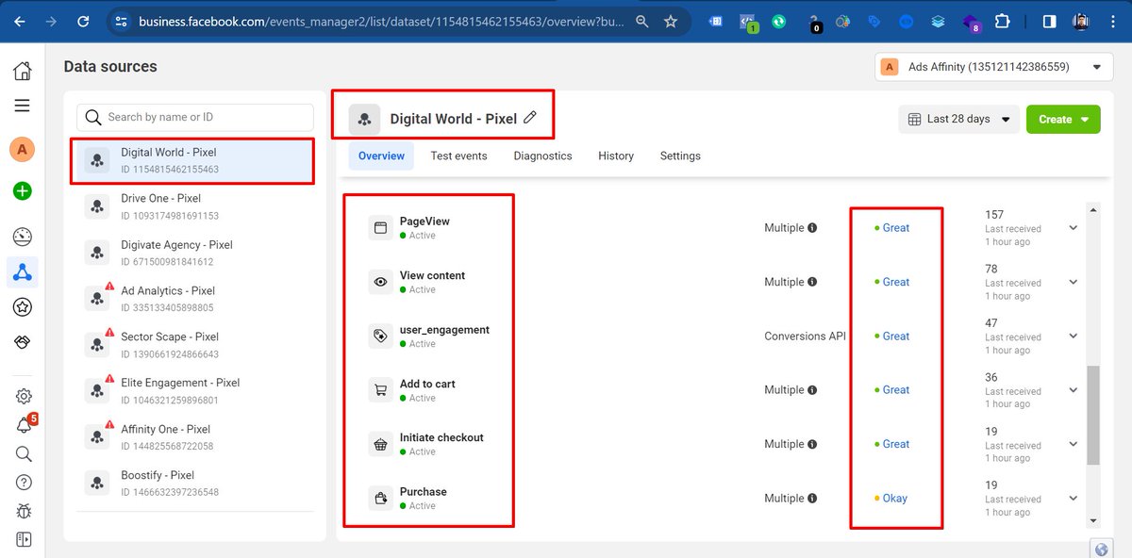The height and width of the screenshot is (558, 1132).
Task: Open the Business settings gear icon
Action: pyautogui.click(x=23, y=395)
